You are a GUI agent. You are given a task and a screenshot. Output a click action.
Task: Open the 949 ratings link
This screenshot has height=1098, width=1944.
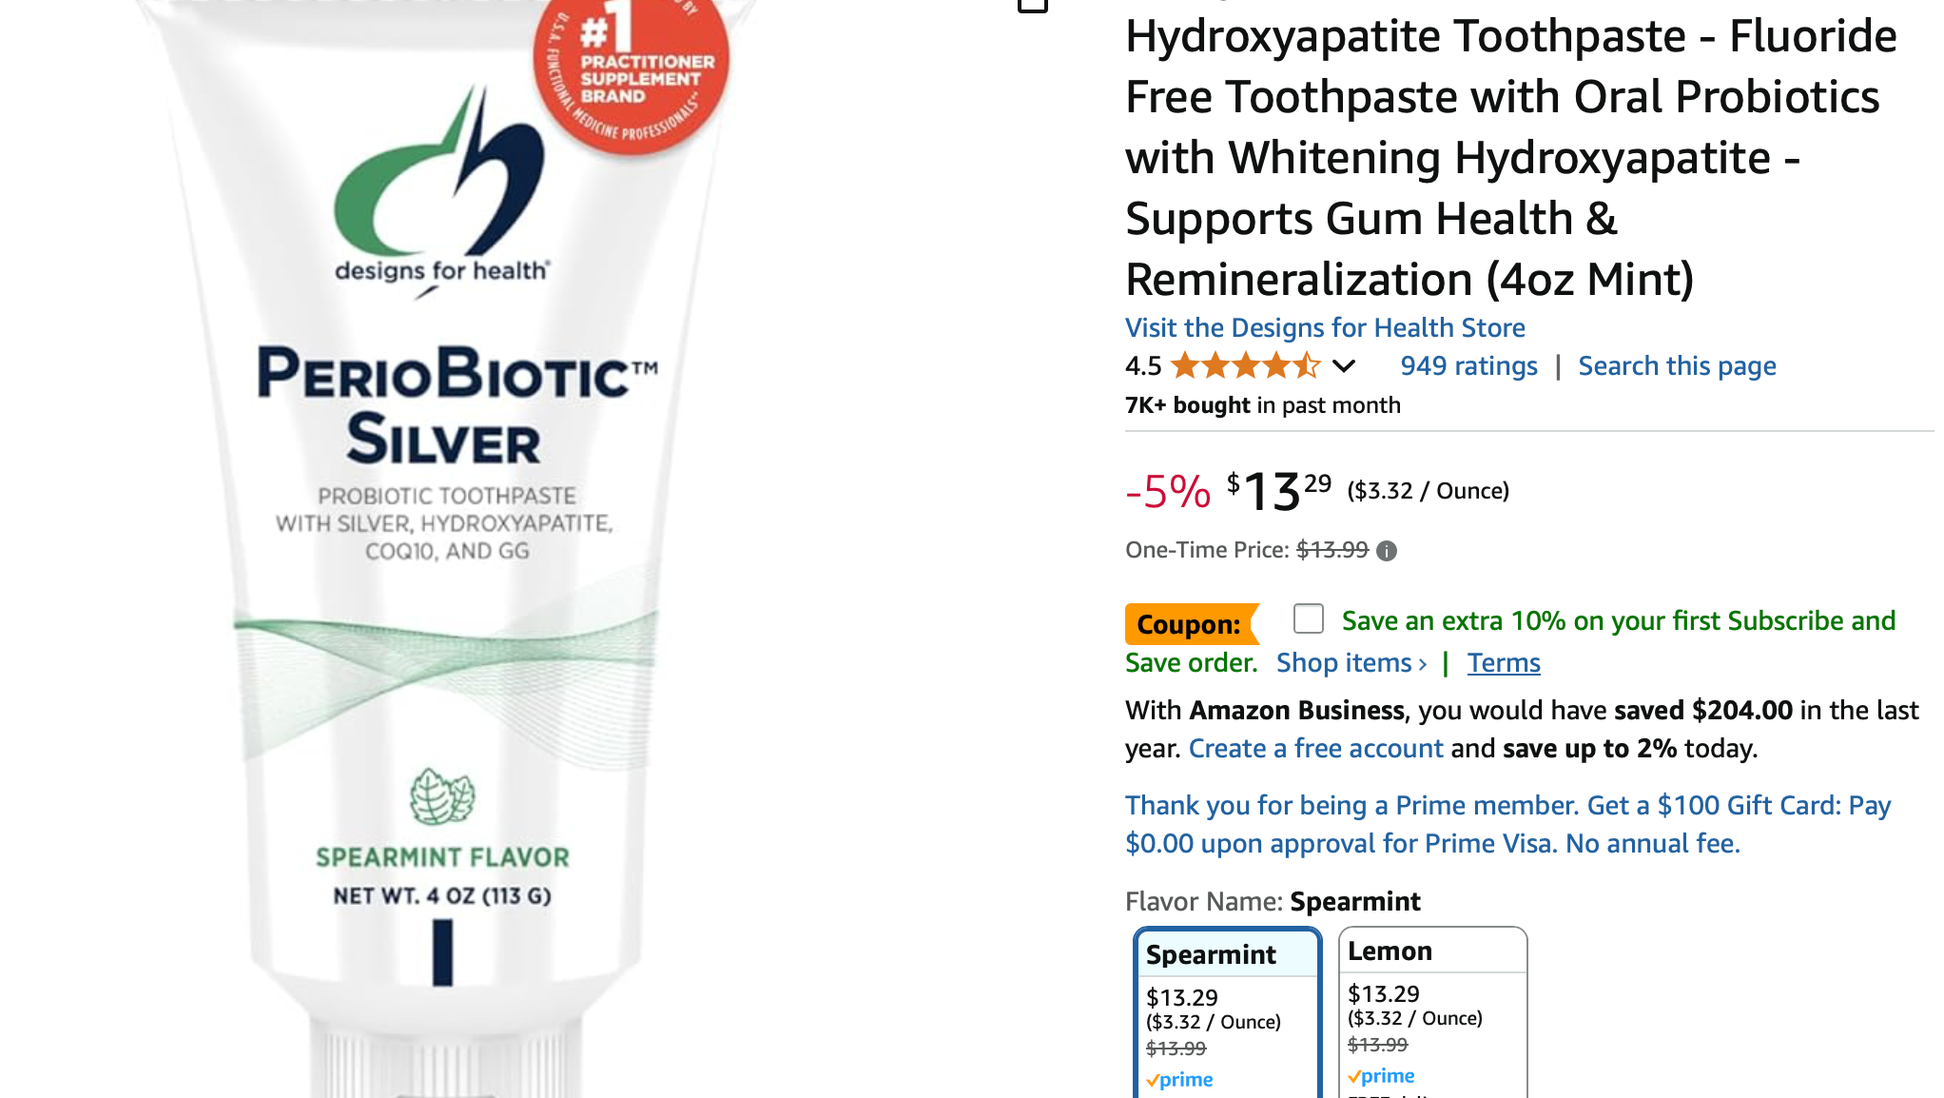tap(1468, 366)
